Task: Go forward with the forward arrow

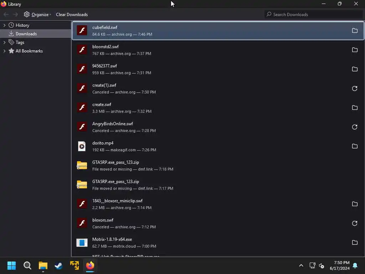Action: [x=15, y=14]
